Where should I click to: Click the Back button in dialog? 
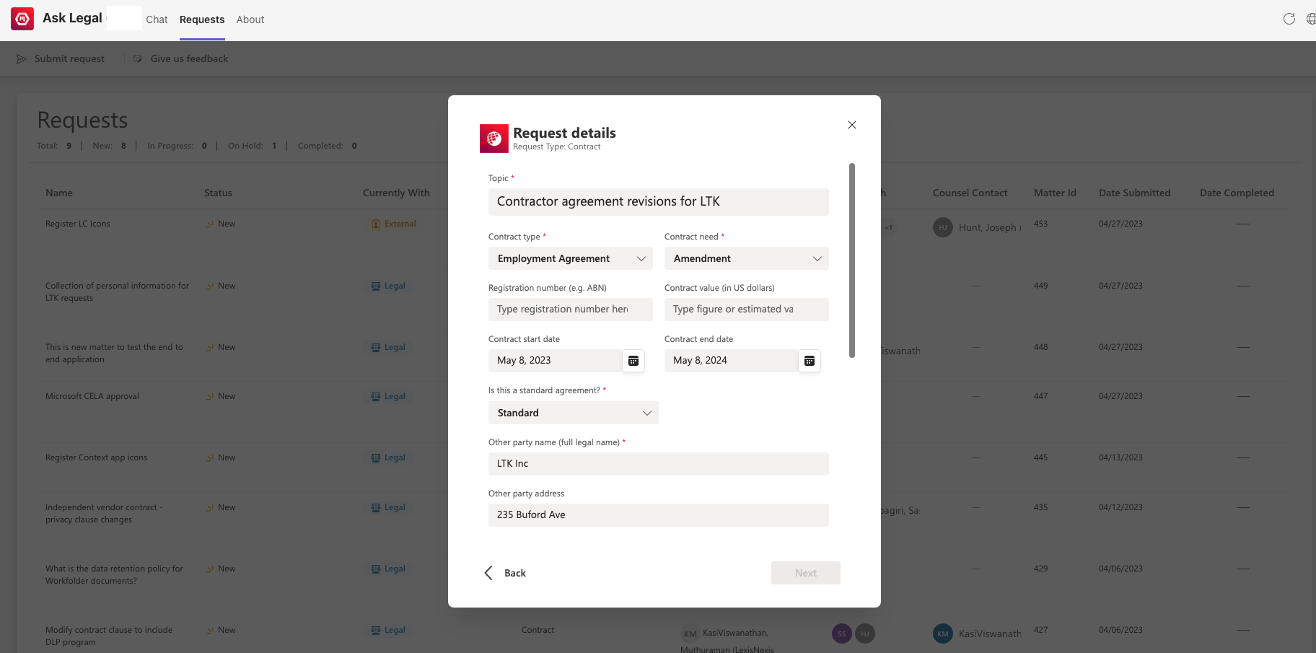pos(505,573)
